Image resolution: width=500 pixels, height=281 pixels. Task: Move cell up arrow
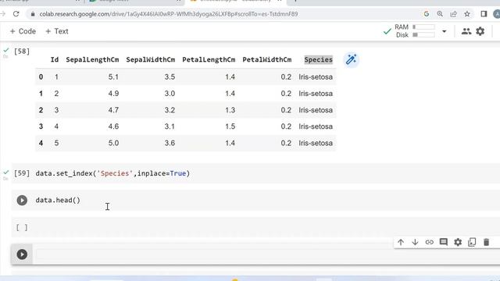401,242
